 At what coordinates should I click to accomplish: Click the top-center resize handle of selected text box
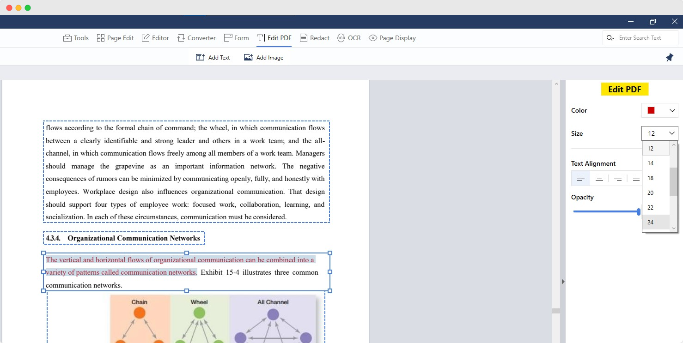187,253
